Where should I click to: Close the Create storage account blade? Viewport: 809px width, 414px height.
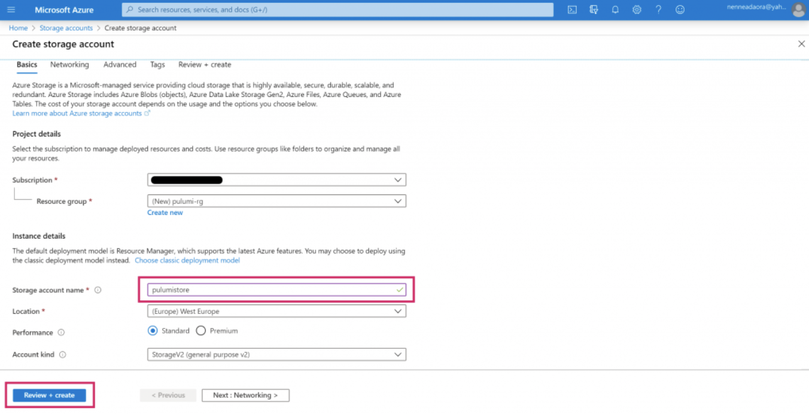coord(801,44)
